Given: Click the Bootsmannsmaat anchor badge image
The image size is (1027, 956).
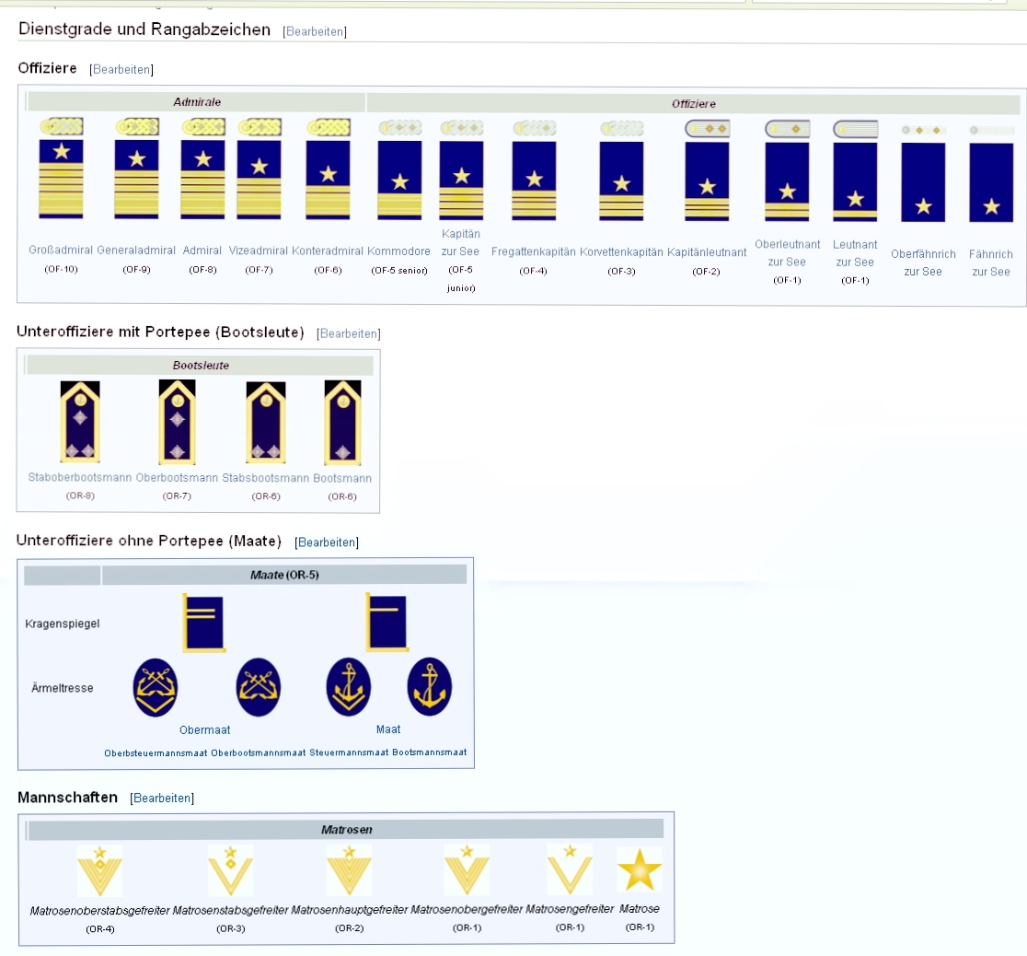Looking at the screenshot, I should pos(430,687).
